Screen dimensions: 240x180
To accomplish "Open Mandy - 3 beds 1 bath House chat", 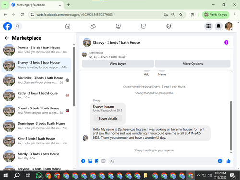I will pos(36,156).
